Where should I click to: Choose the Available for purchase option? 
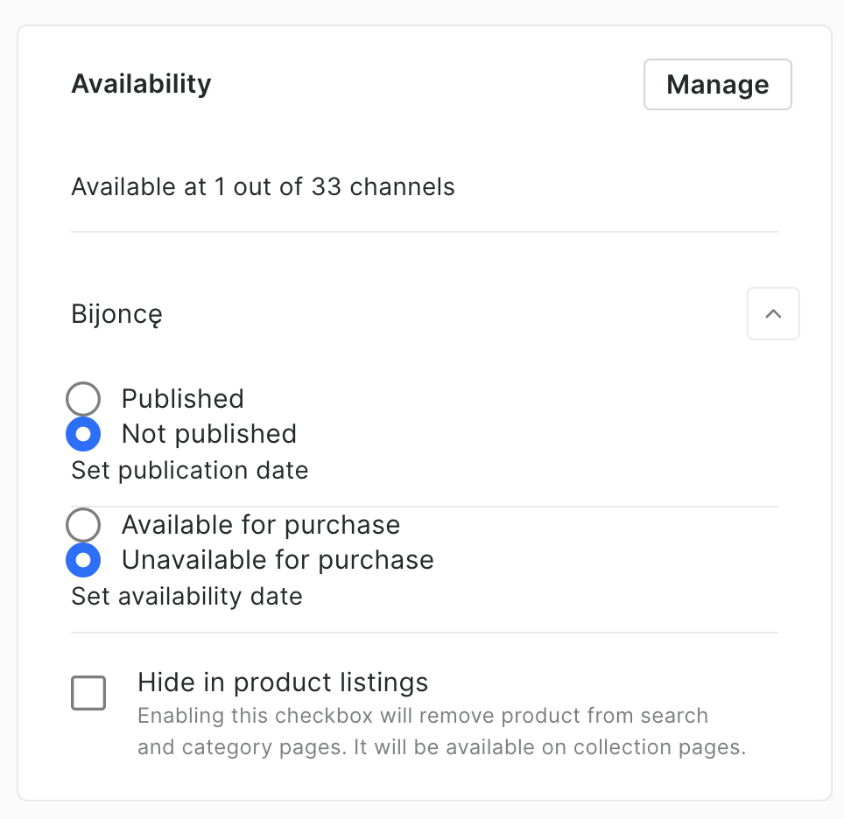83,525
